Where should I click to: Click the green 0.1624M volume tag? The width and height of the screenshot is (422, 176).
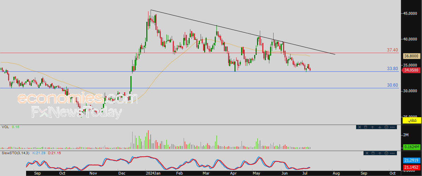[x=412, y=147]
